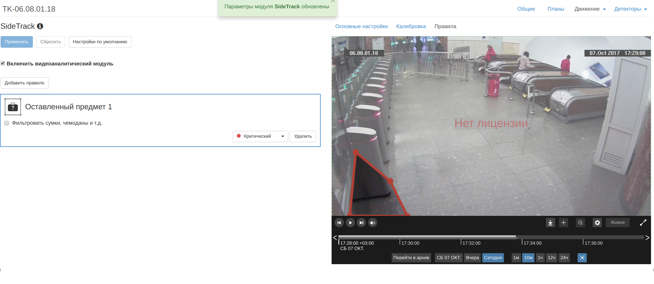Delete rule with Удалить button

[x=303, y=136]
